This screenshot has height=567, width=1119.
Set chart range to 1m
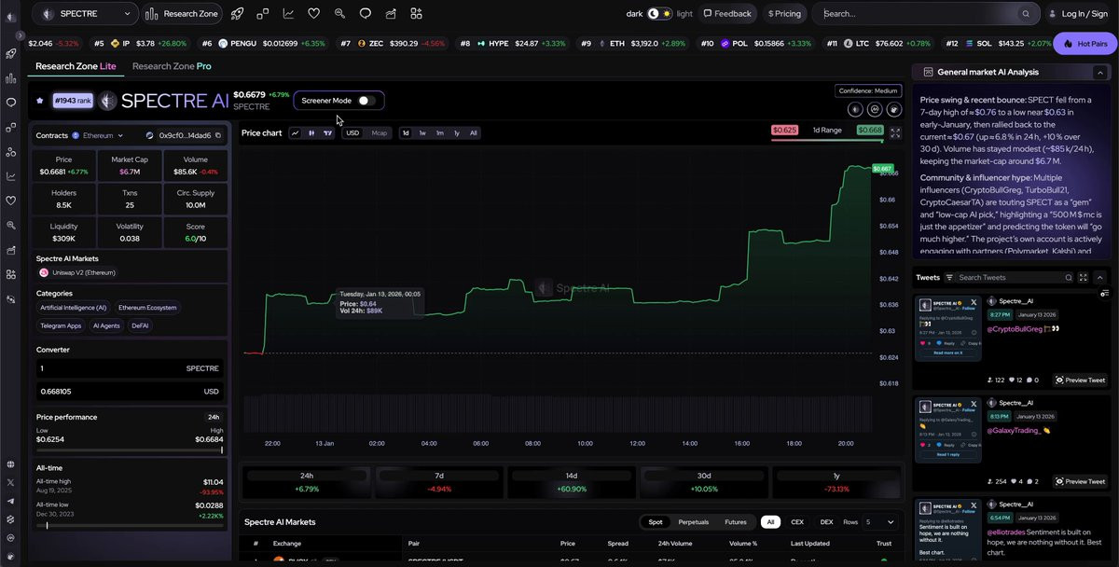pos(439,133)
